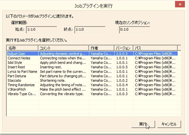The height and width of the screenshot is (135, 189).
Task: Click the path cell in Connect Notes row
Action: coord(155,58)
